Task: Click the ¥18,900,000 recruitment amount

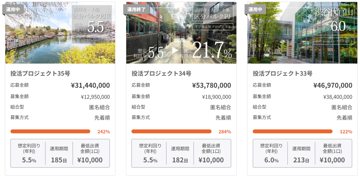Action: tap(216, 97)
